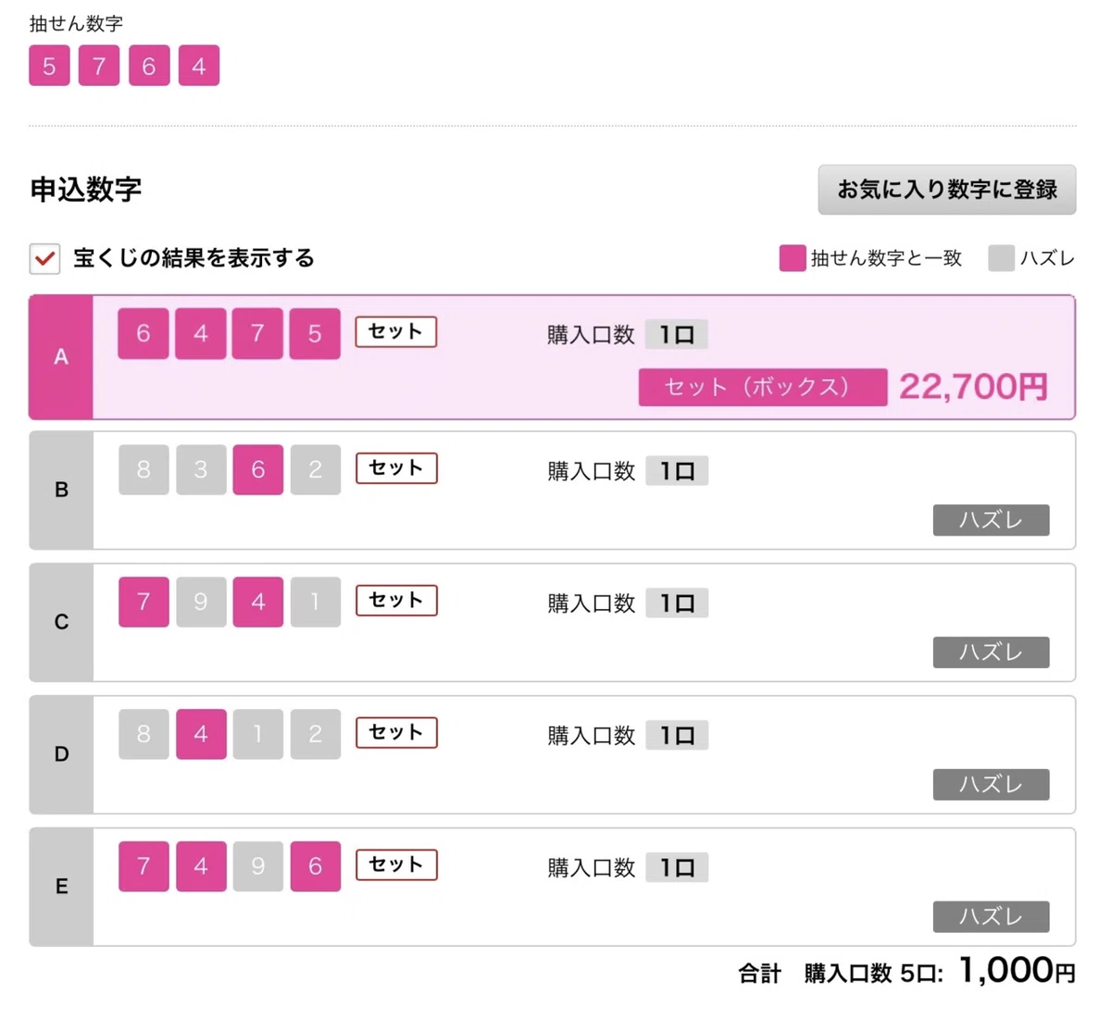Click ハズレ result badge in row C
The image size is (1111, 1031).
991,652
